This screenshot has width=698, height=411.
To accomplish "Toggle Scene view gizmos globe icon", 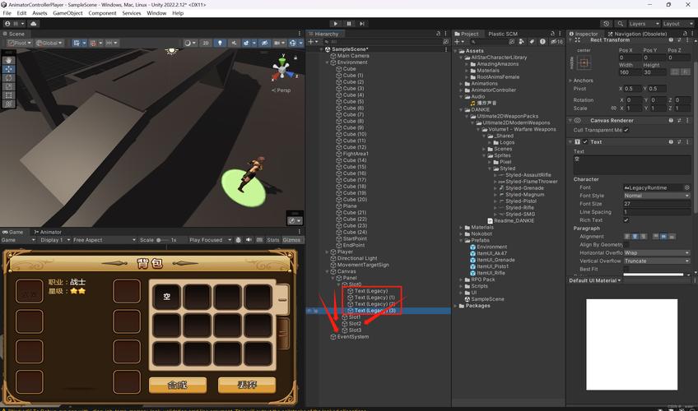I will click(294, 43).
